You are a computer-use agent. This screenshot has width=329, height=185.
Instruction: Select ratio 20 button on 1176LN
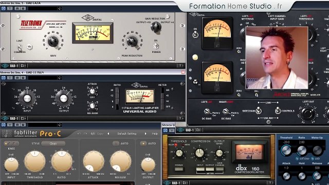coord(117,90)
